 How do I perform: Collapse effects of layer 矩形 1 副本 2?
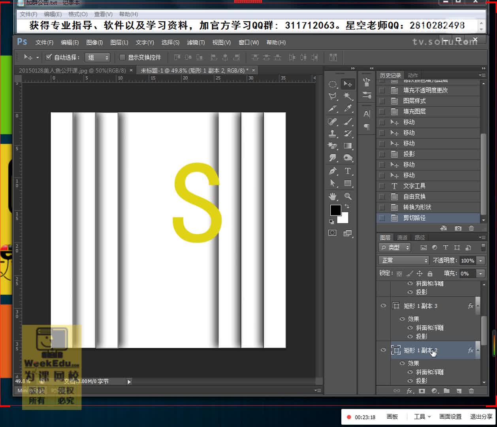[478, 350]
